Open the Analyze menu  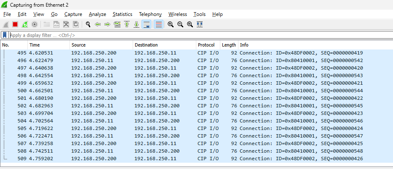click(97, 14)
